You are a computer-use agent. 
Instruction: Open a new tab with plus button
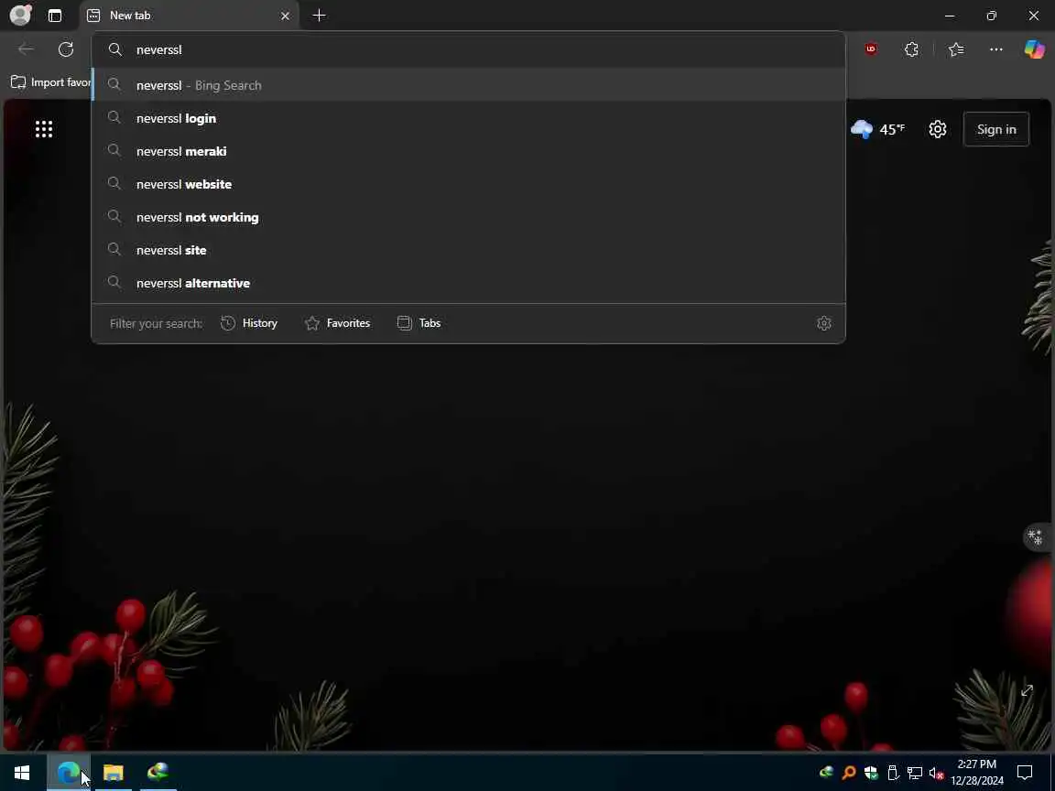[319, 15]
